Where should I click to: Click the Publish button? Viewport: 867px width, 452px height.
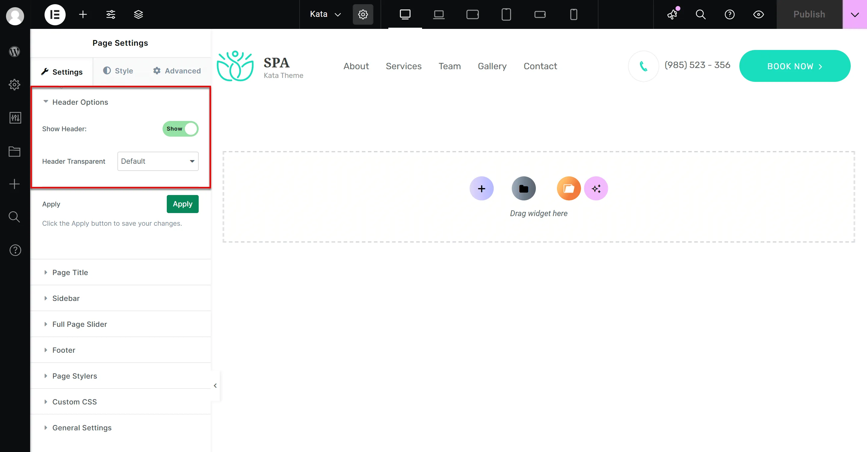pos(809,14)
